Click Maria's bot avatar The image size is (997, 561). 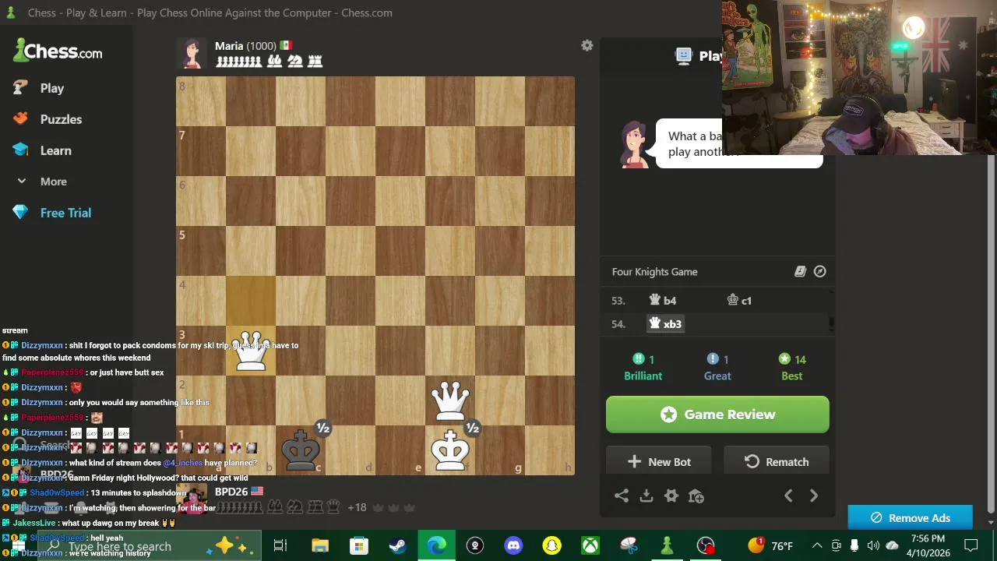[192, 53]
